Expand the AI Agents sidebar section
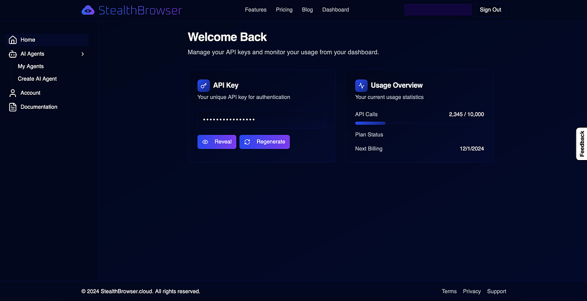 [x=82, y=54]
